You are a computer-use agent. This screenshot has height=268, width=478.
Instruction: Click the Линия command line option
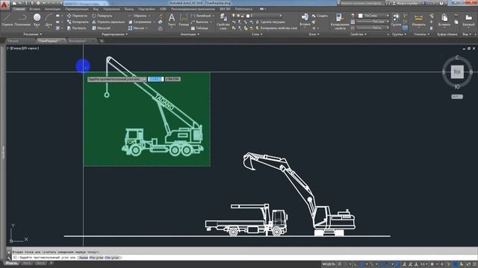coord(83,258)
